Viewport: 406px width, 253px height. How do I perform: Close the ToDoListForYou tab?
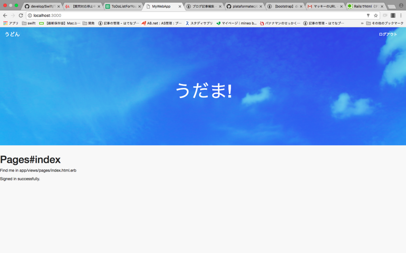click(139, 6)
